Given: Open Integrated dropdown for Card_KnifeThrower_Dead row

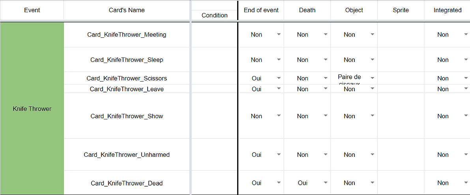Looking at the screenshot, I should (x=466, y=183).
